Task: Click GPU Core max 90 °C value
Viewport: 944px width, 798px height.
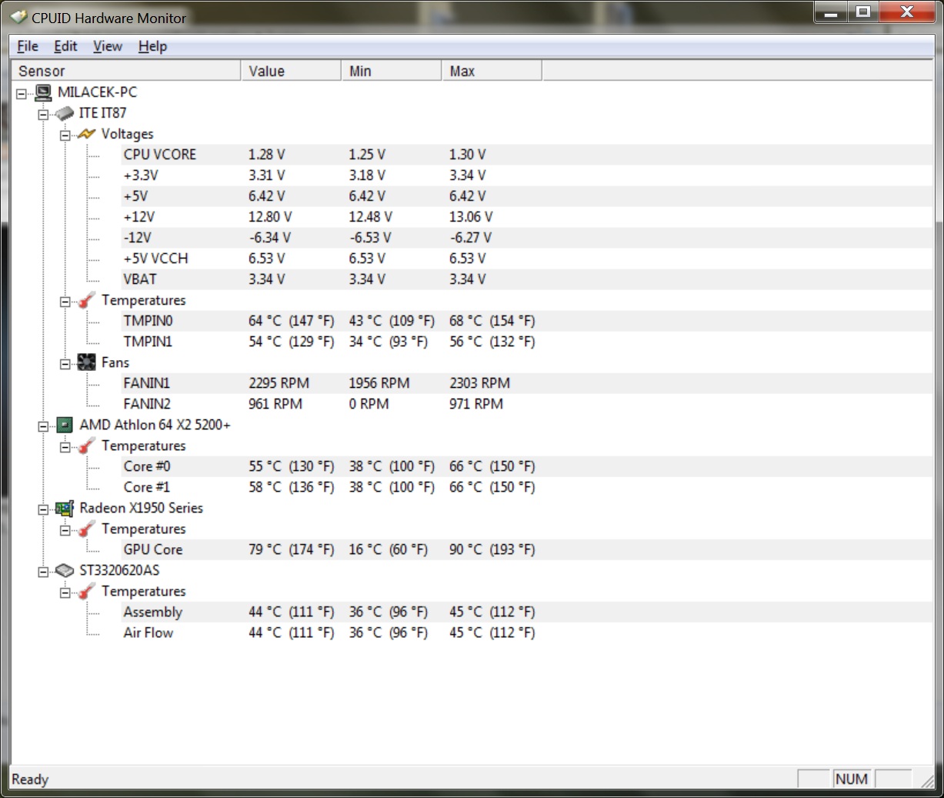Action: pyautogui.click(x=492, y=549)
